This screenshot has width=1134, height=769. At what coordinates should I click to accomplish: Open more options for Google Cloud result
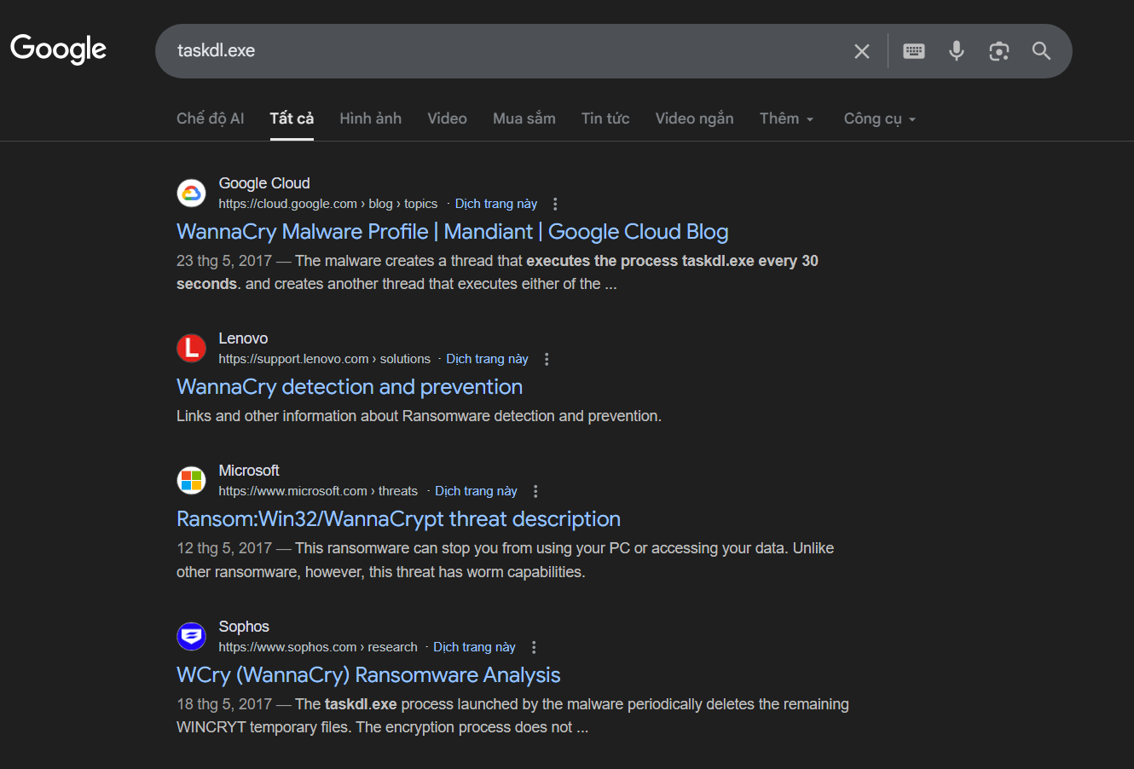coord(555,204)
